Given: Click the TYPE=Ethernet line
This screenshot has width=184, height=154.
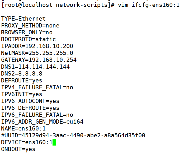Looking at the screenshot, I should (23, 19).
